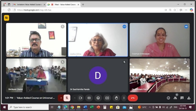Send an emoji reaction
The width and height of the screenshot is (196, 111).
click(98, 98)
